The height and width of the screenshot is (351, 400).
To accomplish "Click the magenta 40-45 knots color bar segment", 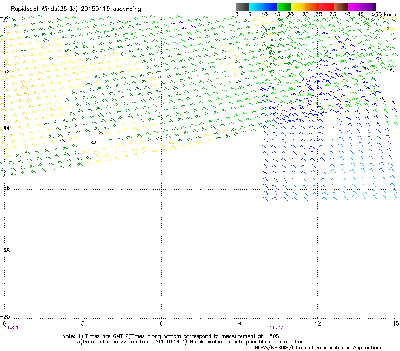I will [355, 6].
